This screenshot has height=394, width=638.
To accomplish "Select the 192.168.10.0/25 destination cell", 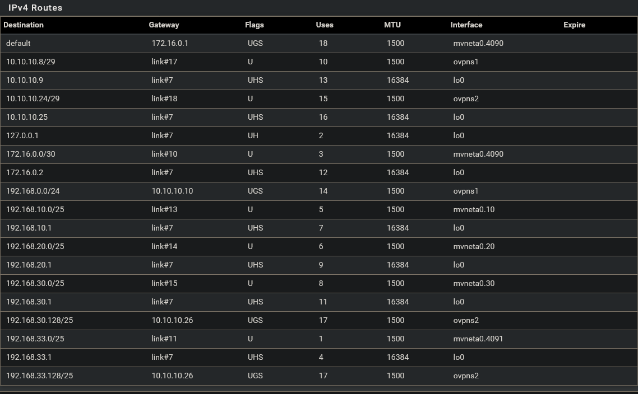I will 35,209.
